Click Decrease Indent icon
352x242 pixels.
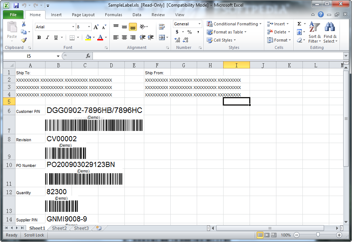[x=142, y=38]
